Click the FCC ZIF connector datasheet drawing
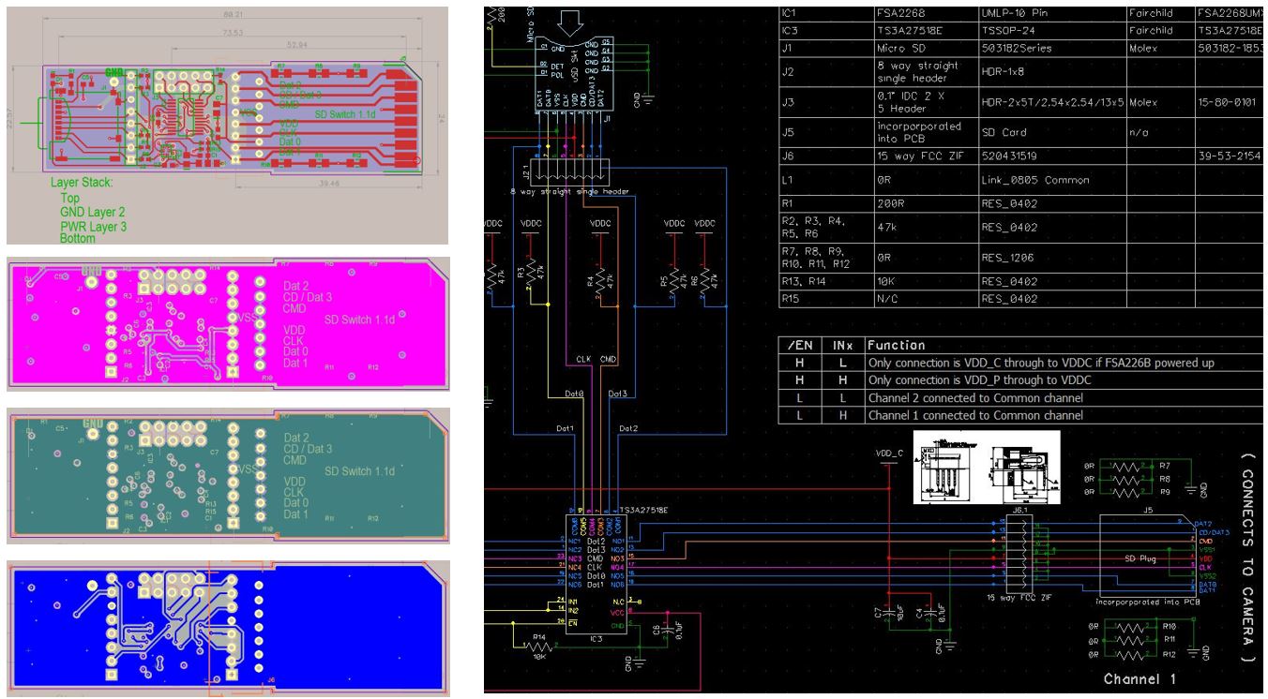 [987, 467]
